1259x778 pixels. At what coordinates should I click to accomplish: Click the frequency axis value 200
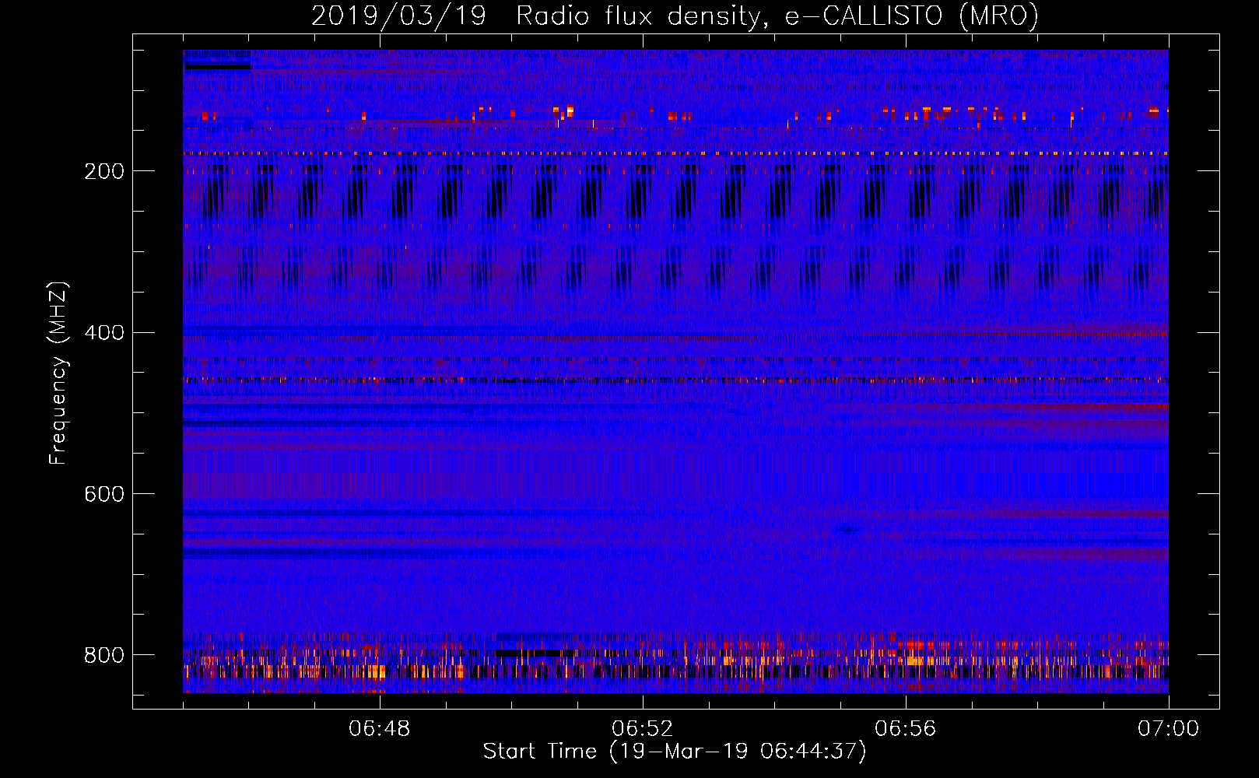[x=104, y=171]
